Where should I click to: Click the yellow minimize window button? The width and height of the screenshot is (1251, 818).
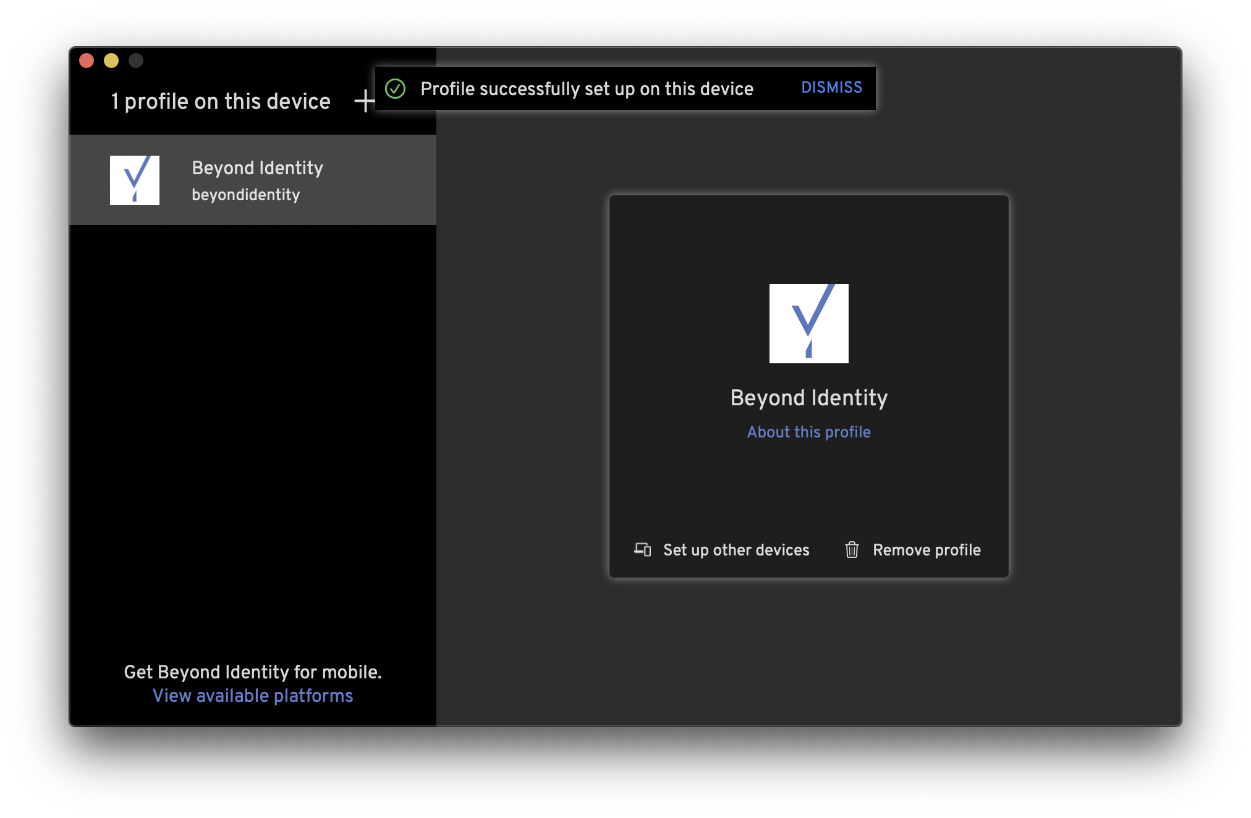(x=111, y=61)
